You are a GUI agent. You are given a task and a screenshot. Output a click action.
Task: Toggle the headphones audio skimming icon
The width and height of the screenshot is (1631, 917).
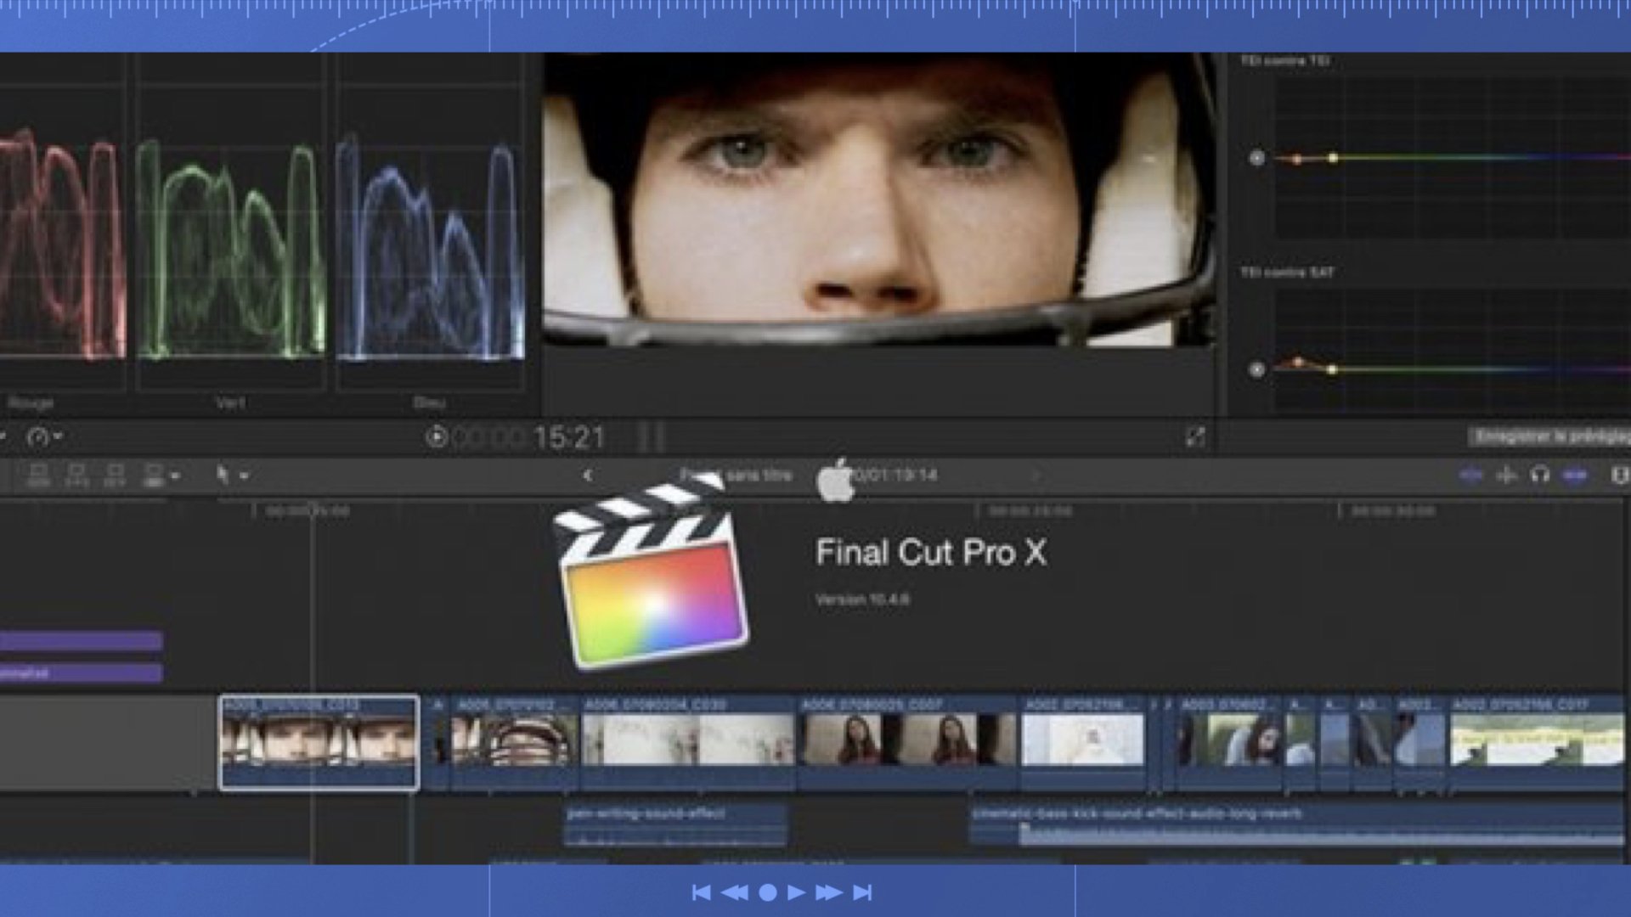pyautogui.click(x=1540, y=475)
